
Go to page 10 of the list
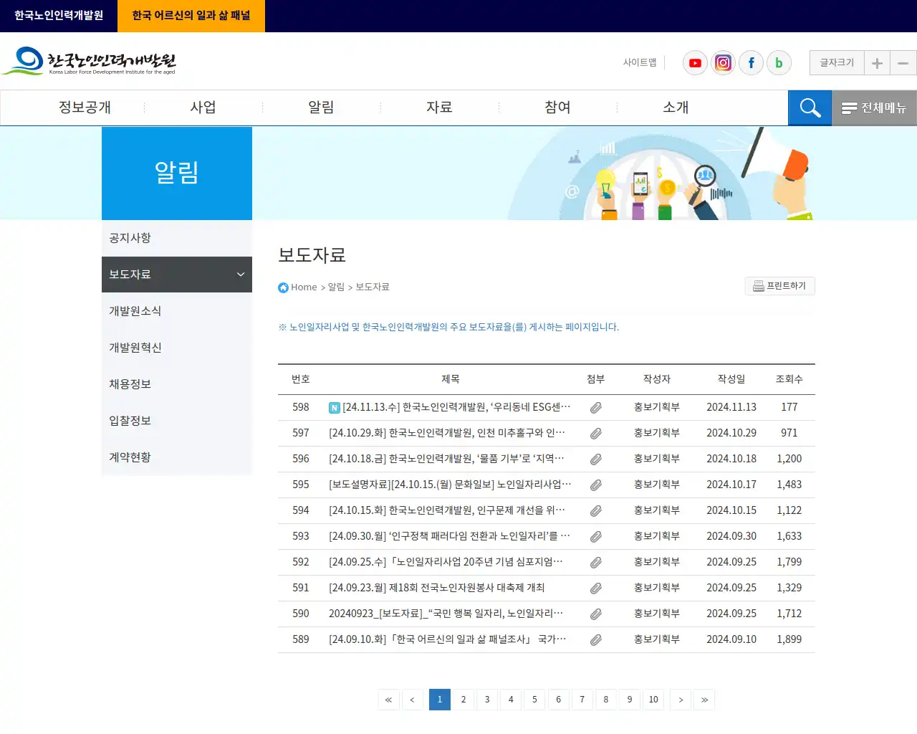(x=653, y=700)
